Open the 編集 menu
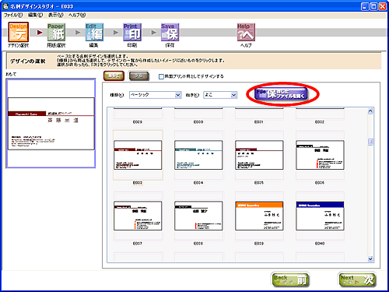This screenshot has width=389, height=292. [35, 15]
